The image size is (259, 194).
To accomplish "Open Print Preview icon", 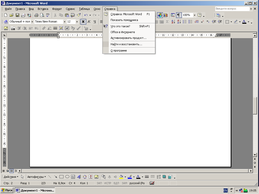I will 42,15.
